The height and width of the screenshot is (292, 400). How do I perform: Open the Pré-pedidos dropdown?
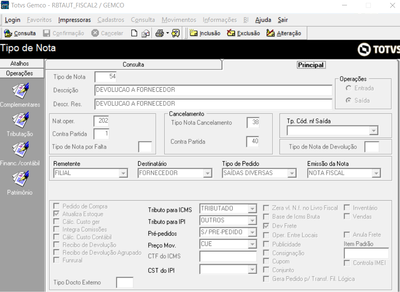(252, 232)
